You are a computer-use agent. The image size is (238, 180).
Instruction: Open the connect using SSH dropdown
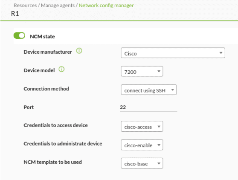[x=149, y=90]
